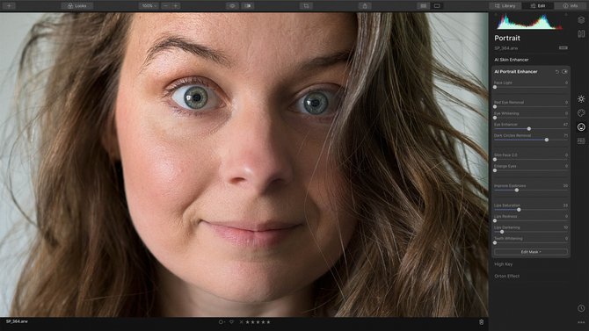Click the Face Light slider
Image resolution: width=589 pixels, height=331 pixels.
tap(531, 87)
